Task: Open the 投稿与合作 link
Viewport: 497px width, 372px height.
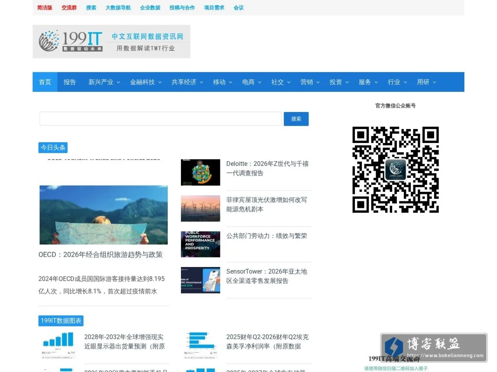Action: coord(182,7)
